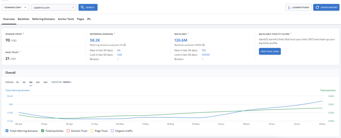Click help icon after Backlinks analyzed
Screen dimensions: 341x138
click(203, 45)
